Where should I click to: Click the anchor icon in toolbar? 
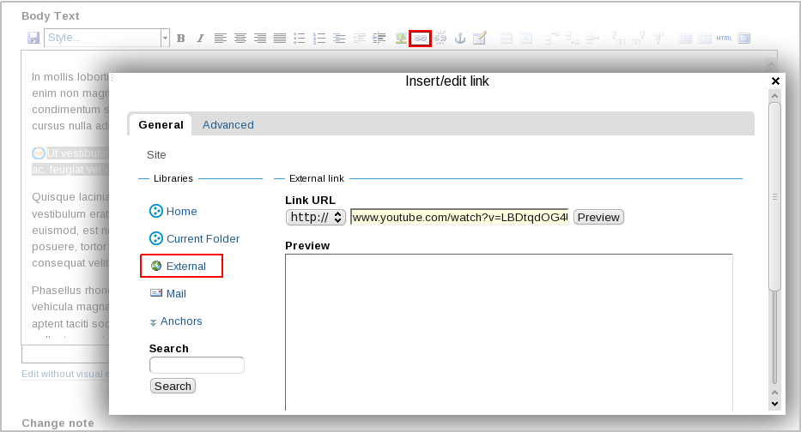tap(459, 39)
